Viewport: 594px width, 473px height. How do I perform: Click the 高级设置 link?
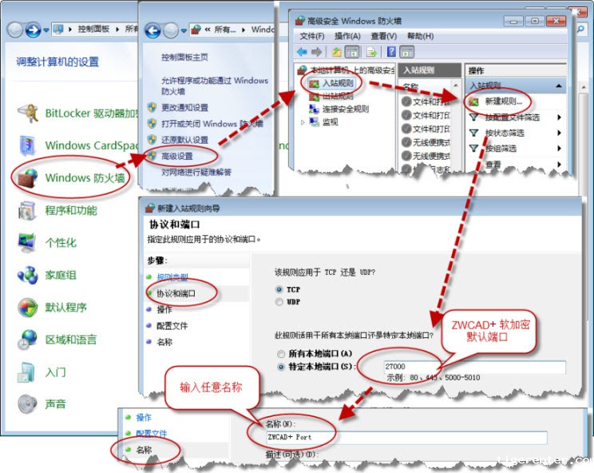pos(176,155)
